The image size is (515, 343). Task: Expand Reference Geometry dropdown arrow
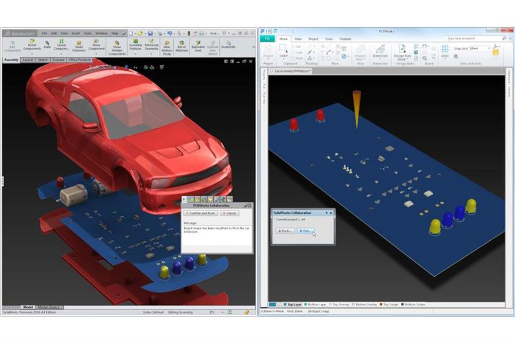click(x=152, y=53)
